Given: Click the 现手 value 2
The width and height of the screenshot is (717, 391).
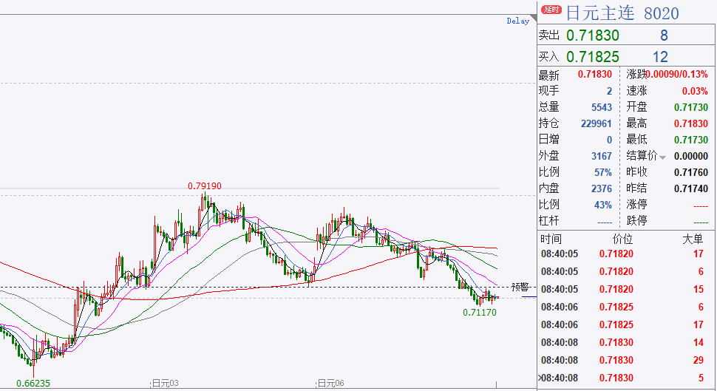Looking at the screenshot, I should 609,91.
